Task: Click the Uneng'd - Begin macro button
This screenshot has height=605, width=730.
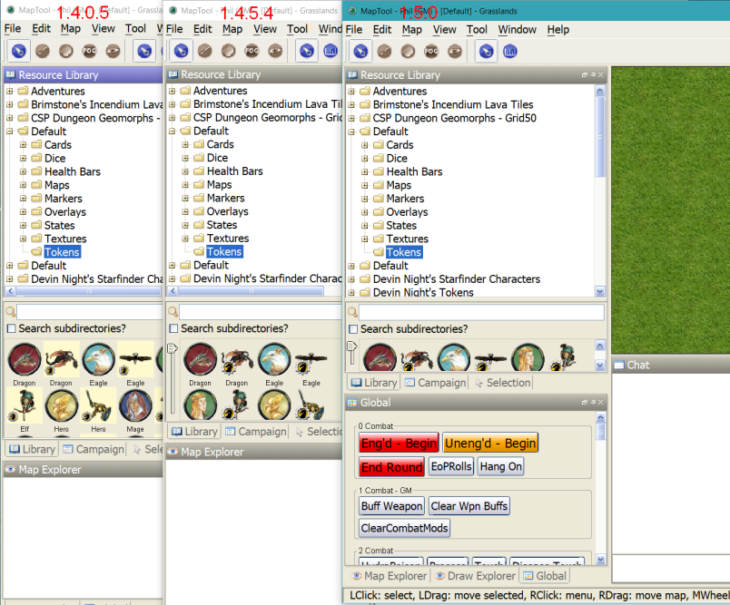Action: point(489,444)
